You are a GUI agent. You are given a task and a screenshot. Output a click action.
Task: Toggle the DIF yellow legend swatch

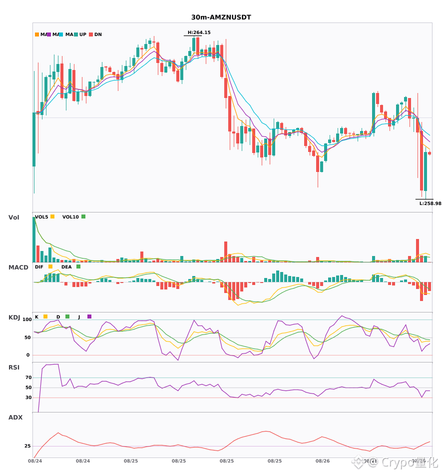pos(50,266)
